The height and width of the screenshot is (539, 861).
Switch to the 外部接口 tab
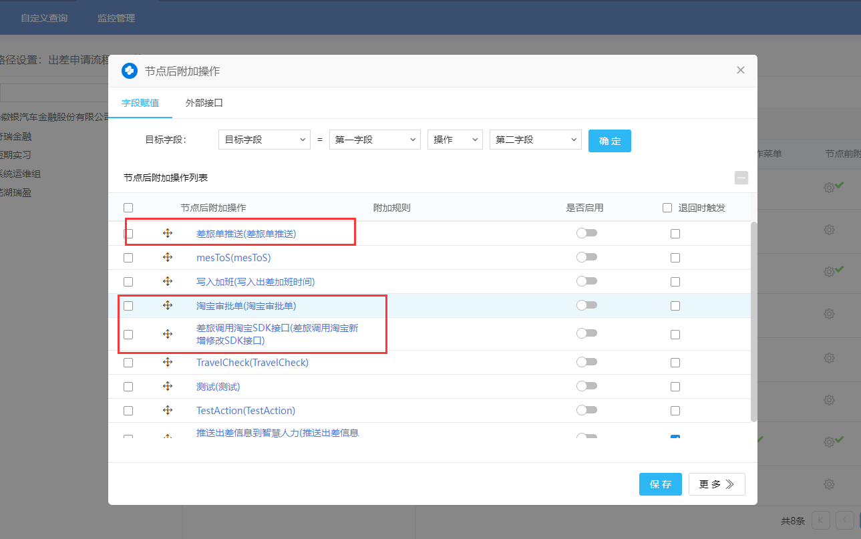[x=204, y=103]
